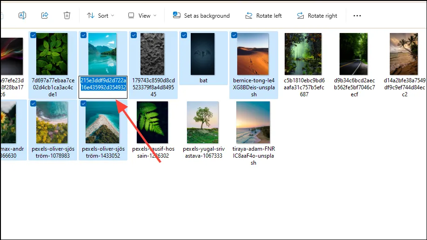Click the file name bat
The width and height of the screenshot is (427, 240).
203,80
